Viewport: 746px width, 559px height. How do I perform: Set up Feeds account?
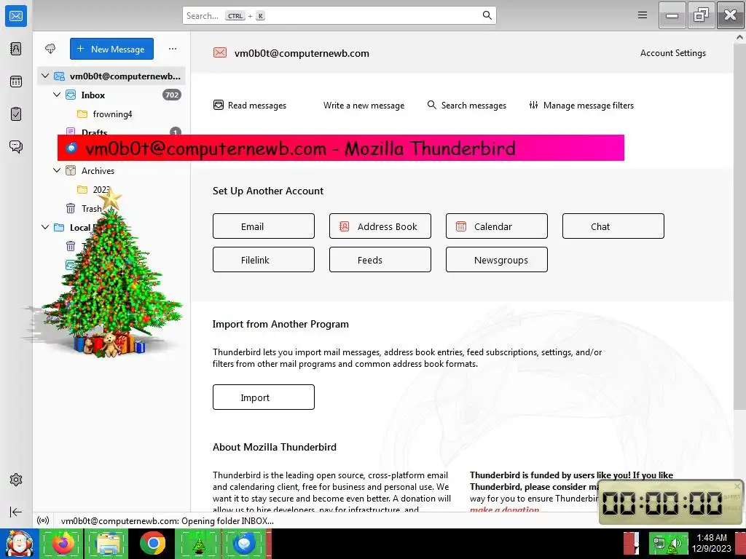coord(380,260)
